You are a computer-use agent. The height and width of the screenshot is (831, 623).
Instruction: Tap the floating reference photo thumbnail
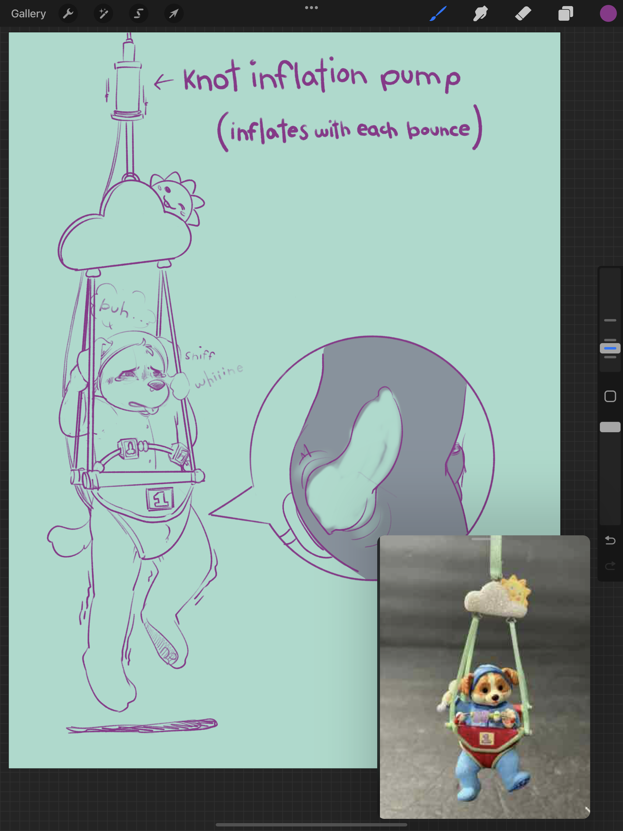pos(485,676)
